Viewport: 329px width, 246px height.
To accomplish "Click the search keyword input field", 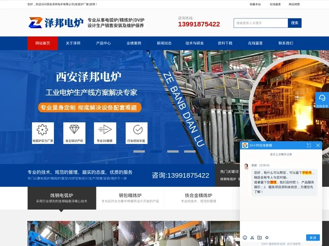I will coord(261,23).
